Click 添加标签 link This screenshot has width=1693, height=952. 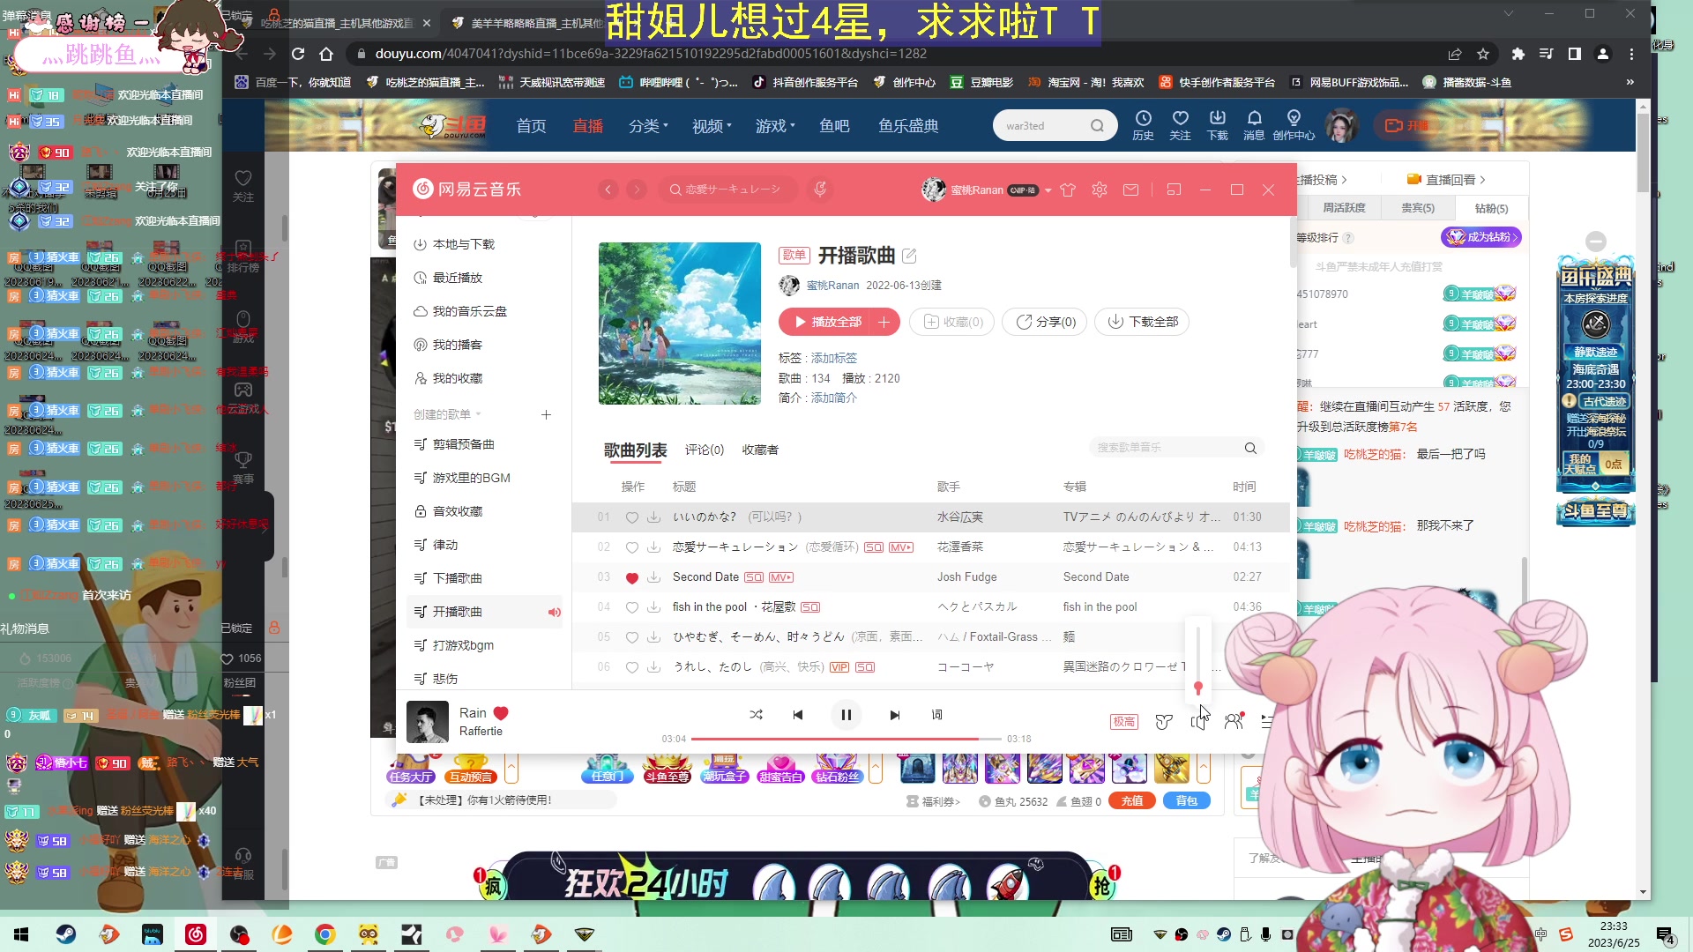coord(833,358)
